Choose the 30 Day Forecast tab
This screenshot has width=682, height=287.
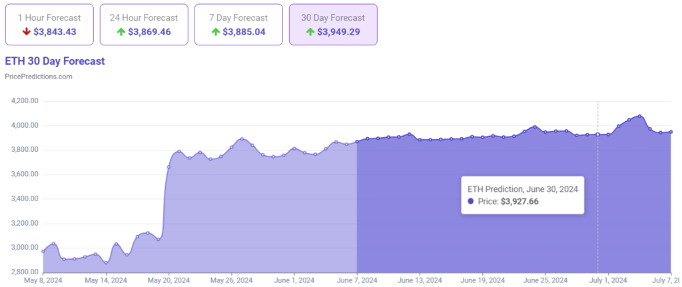332,25
